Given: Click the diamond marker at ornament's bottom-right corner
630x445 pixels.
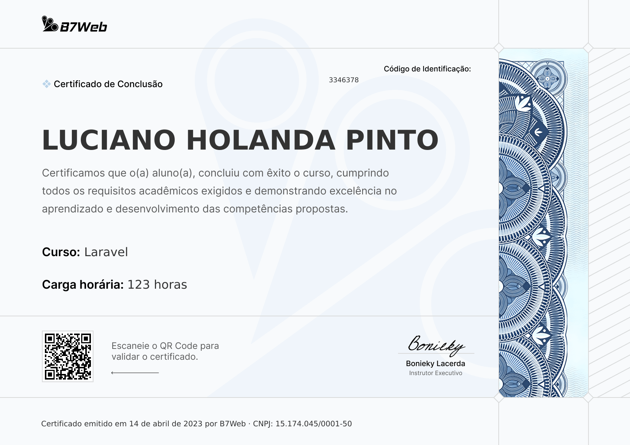Looking at the screenshot, I should click(588, 398).
